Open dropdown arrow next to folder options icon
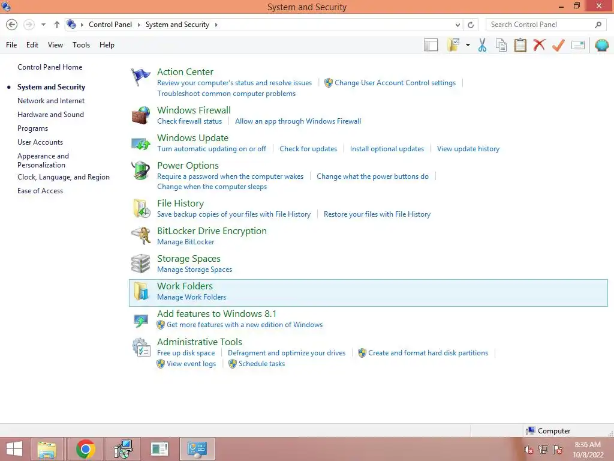The height and width of the screenshot is (461, 614). coord(468,45)
